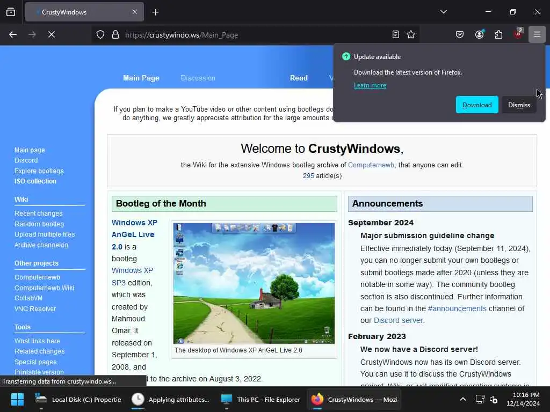Dismiss the Firefox update notification
Screen dimensions: 550x412
click(x=519, y=105)
